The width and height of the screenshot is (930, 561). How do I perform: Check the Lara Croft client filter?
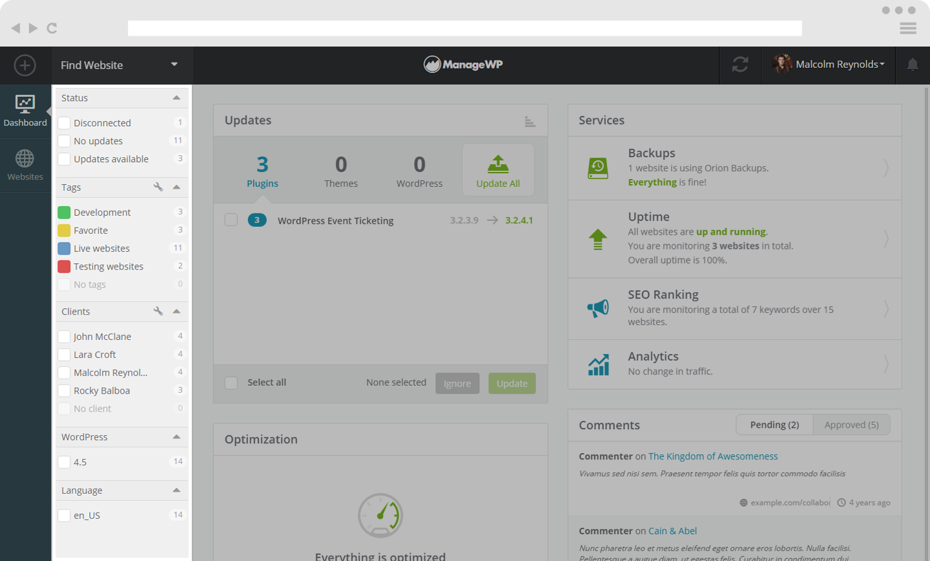pyautogui.click(x=64, y=355)
